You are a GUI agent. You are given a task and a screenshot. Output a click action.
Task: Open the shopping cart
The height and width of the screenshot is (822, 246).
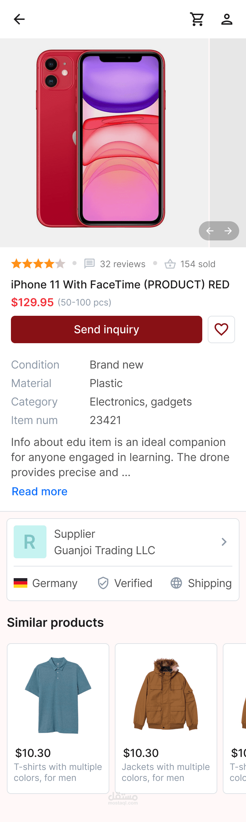click(x=197, y=19)
